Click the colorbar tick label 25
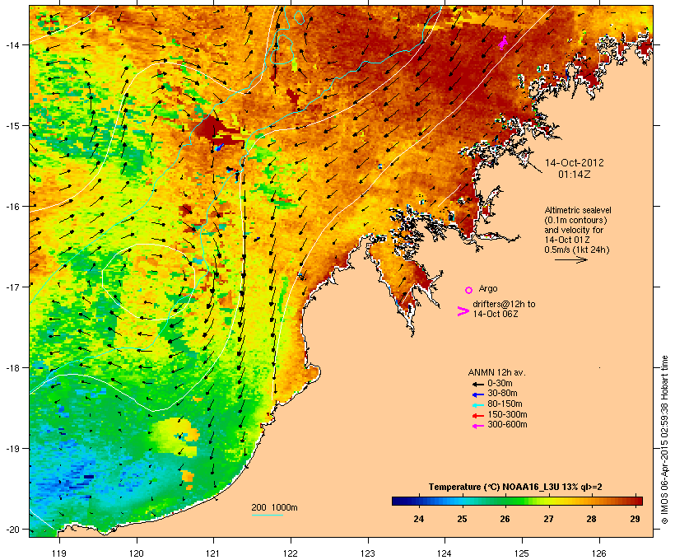 point(462,519)
